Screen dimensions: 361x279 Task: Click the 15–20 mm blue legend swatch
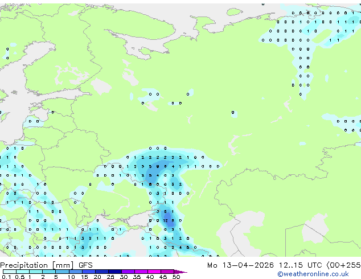(89, 272)
